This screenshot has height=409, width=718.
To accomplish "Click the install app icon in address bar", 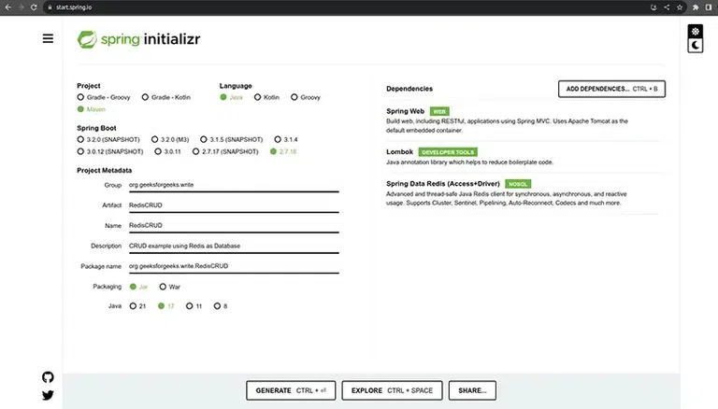I will pos(653,7).
